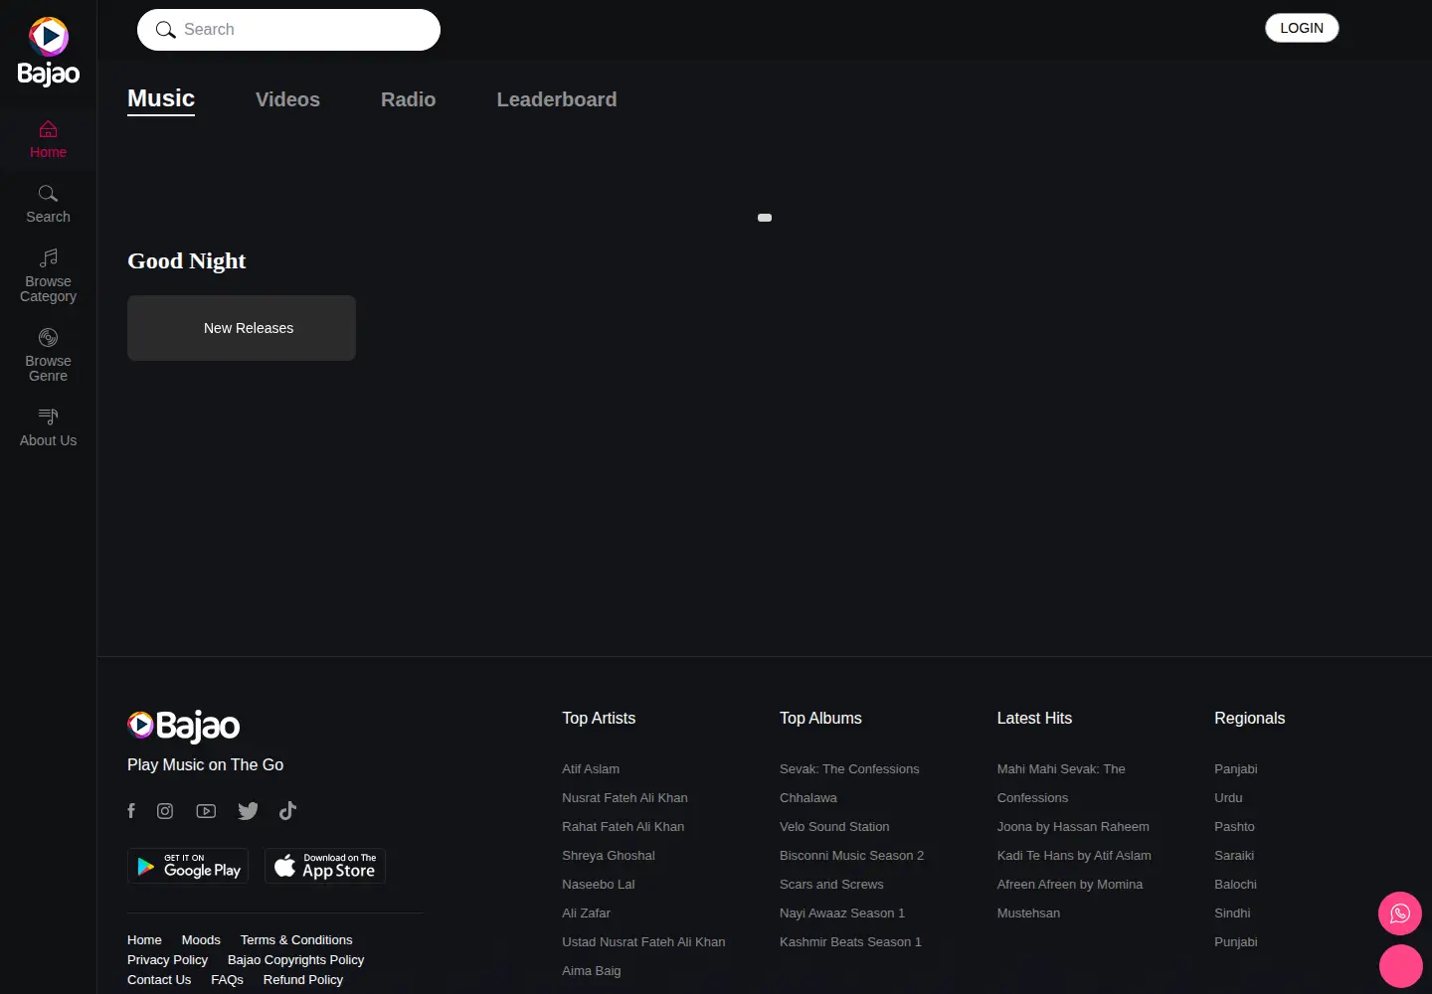Open Bajao's Instagram icon
This screenshot has height=994, width=1432.
pyautogui.click(x=165, y=811)
